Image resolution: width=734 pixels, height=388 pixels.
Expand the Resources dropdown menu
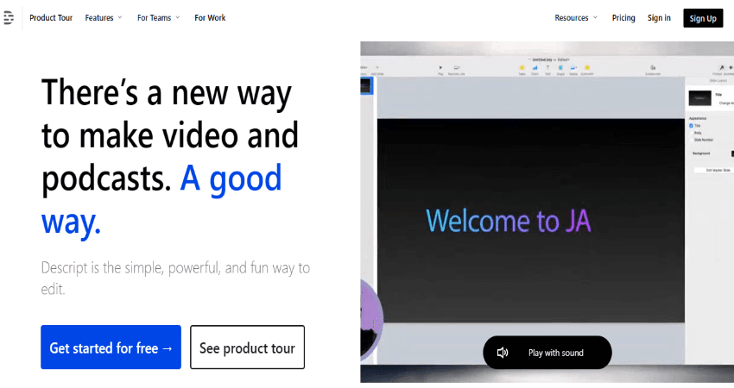pos(576,18)
